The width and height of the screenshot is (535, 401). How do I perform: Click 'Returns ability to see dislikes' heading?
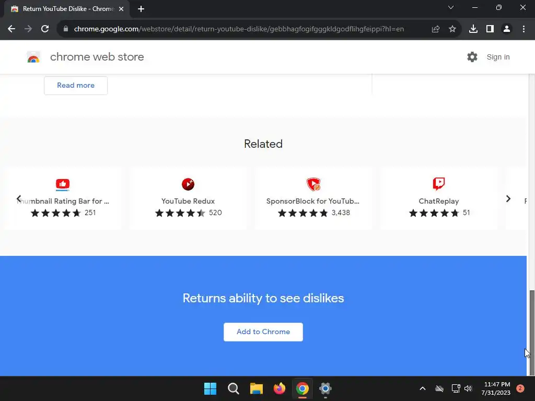click(x=263, y=298)
